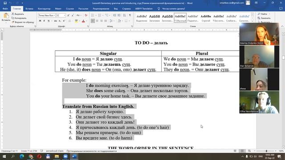Image resolution: width=285 pixels, height=160 pixels.
Task: Click the shading paint bucket icon
Action: point(119,21)
